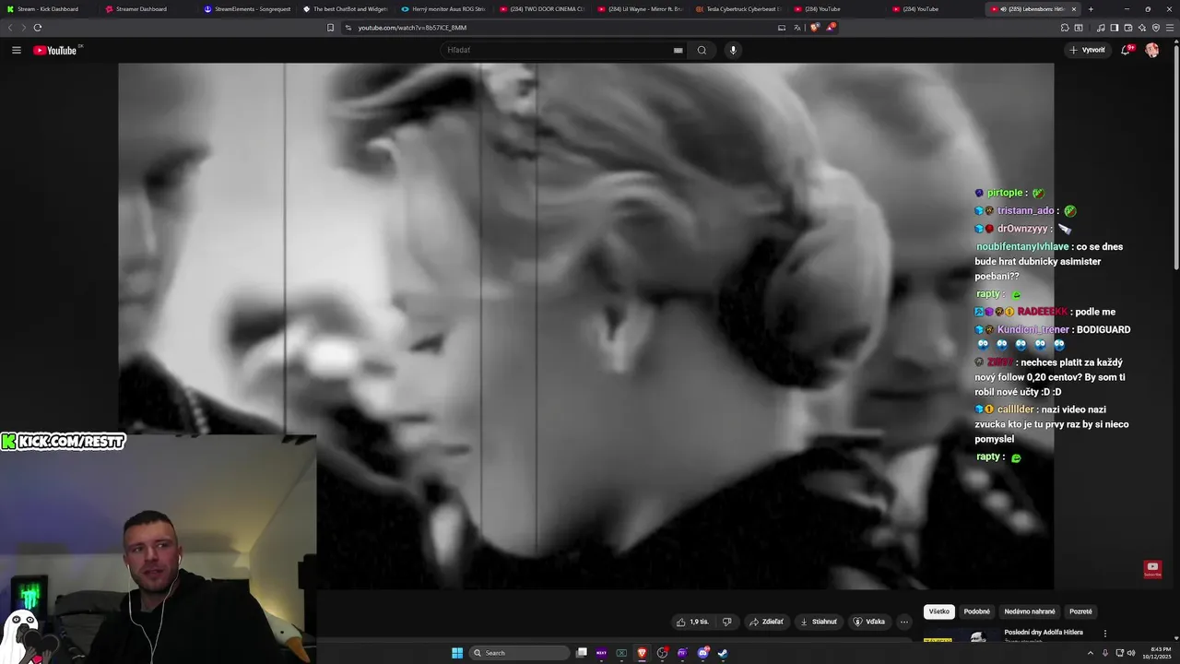Switch to Herný monitor Asus ROG tab

pyautogui.click(x=442, y=9)
